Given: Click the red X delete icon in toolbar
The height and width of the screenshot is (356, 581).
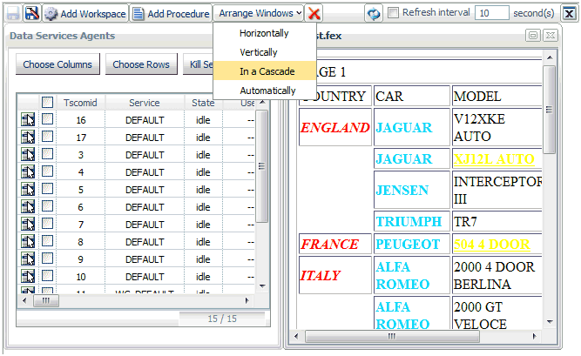Looking at the screenshot, I should tap(314, 14).
